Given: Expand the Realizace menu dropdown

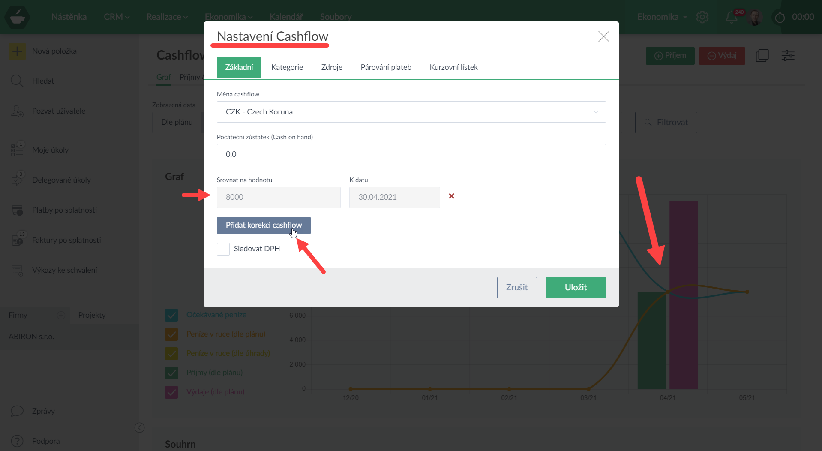Looking at the screenshot, I should click(167, 17).
